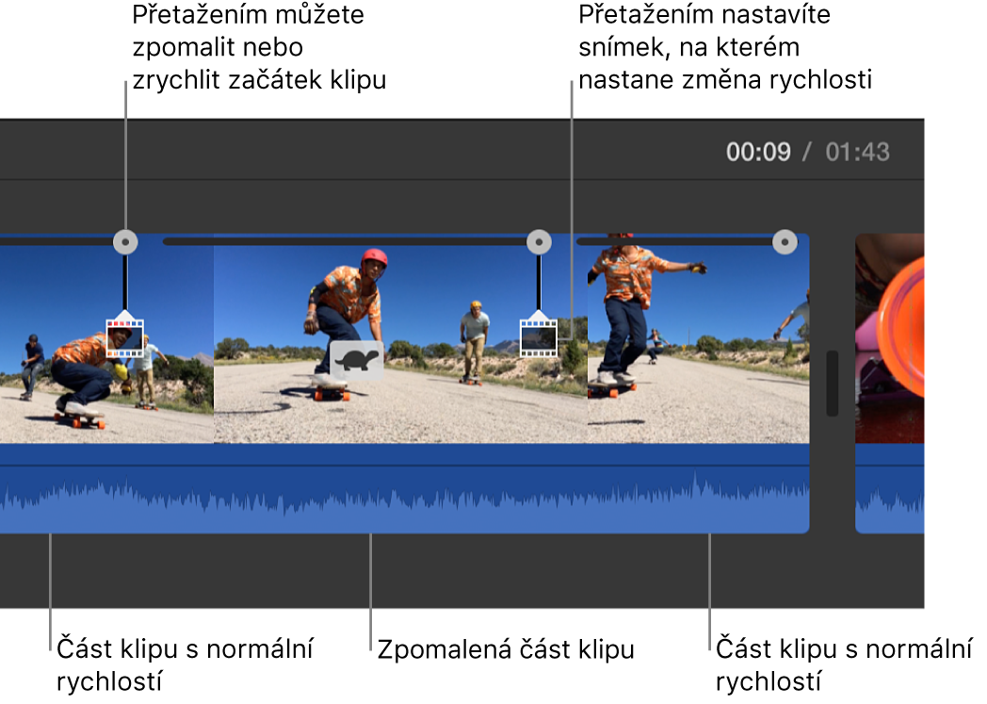
Task: Click the 01:43 total duration display
Action: pyautogui.click(x=857, y=153)
